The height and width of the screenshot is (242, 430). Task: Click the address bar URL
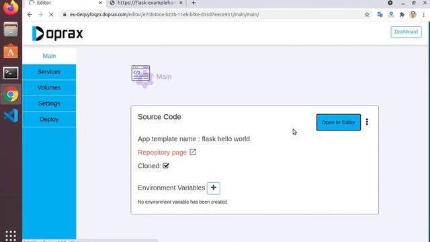[165, 15]
